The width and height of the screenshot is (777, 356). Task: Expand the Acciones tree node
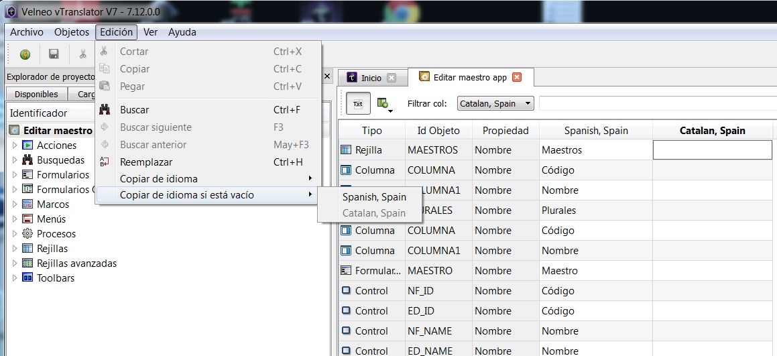[14, 145]
